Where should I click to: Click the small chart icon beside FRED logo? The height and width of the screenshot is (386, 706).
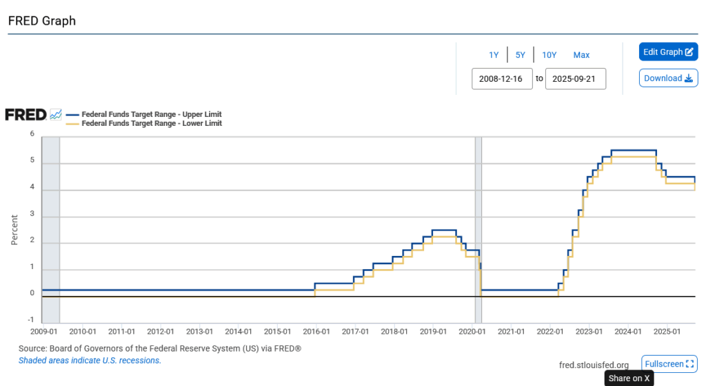(56, 114)
